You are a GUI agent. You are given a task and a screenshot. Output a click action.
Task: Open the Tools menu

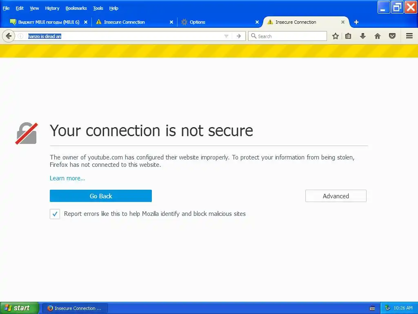[98, 8]
